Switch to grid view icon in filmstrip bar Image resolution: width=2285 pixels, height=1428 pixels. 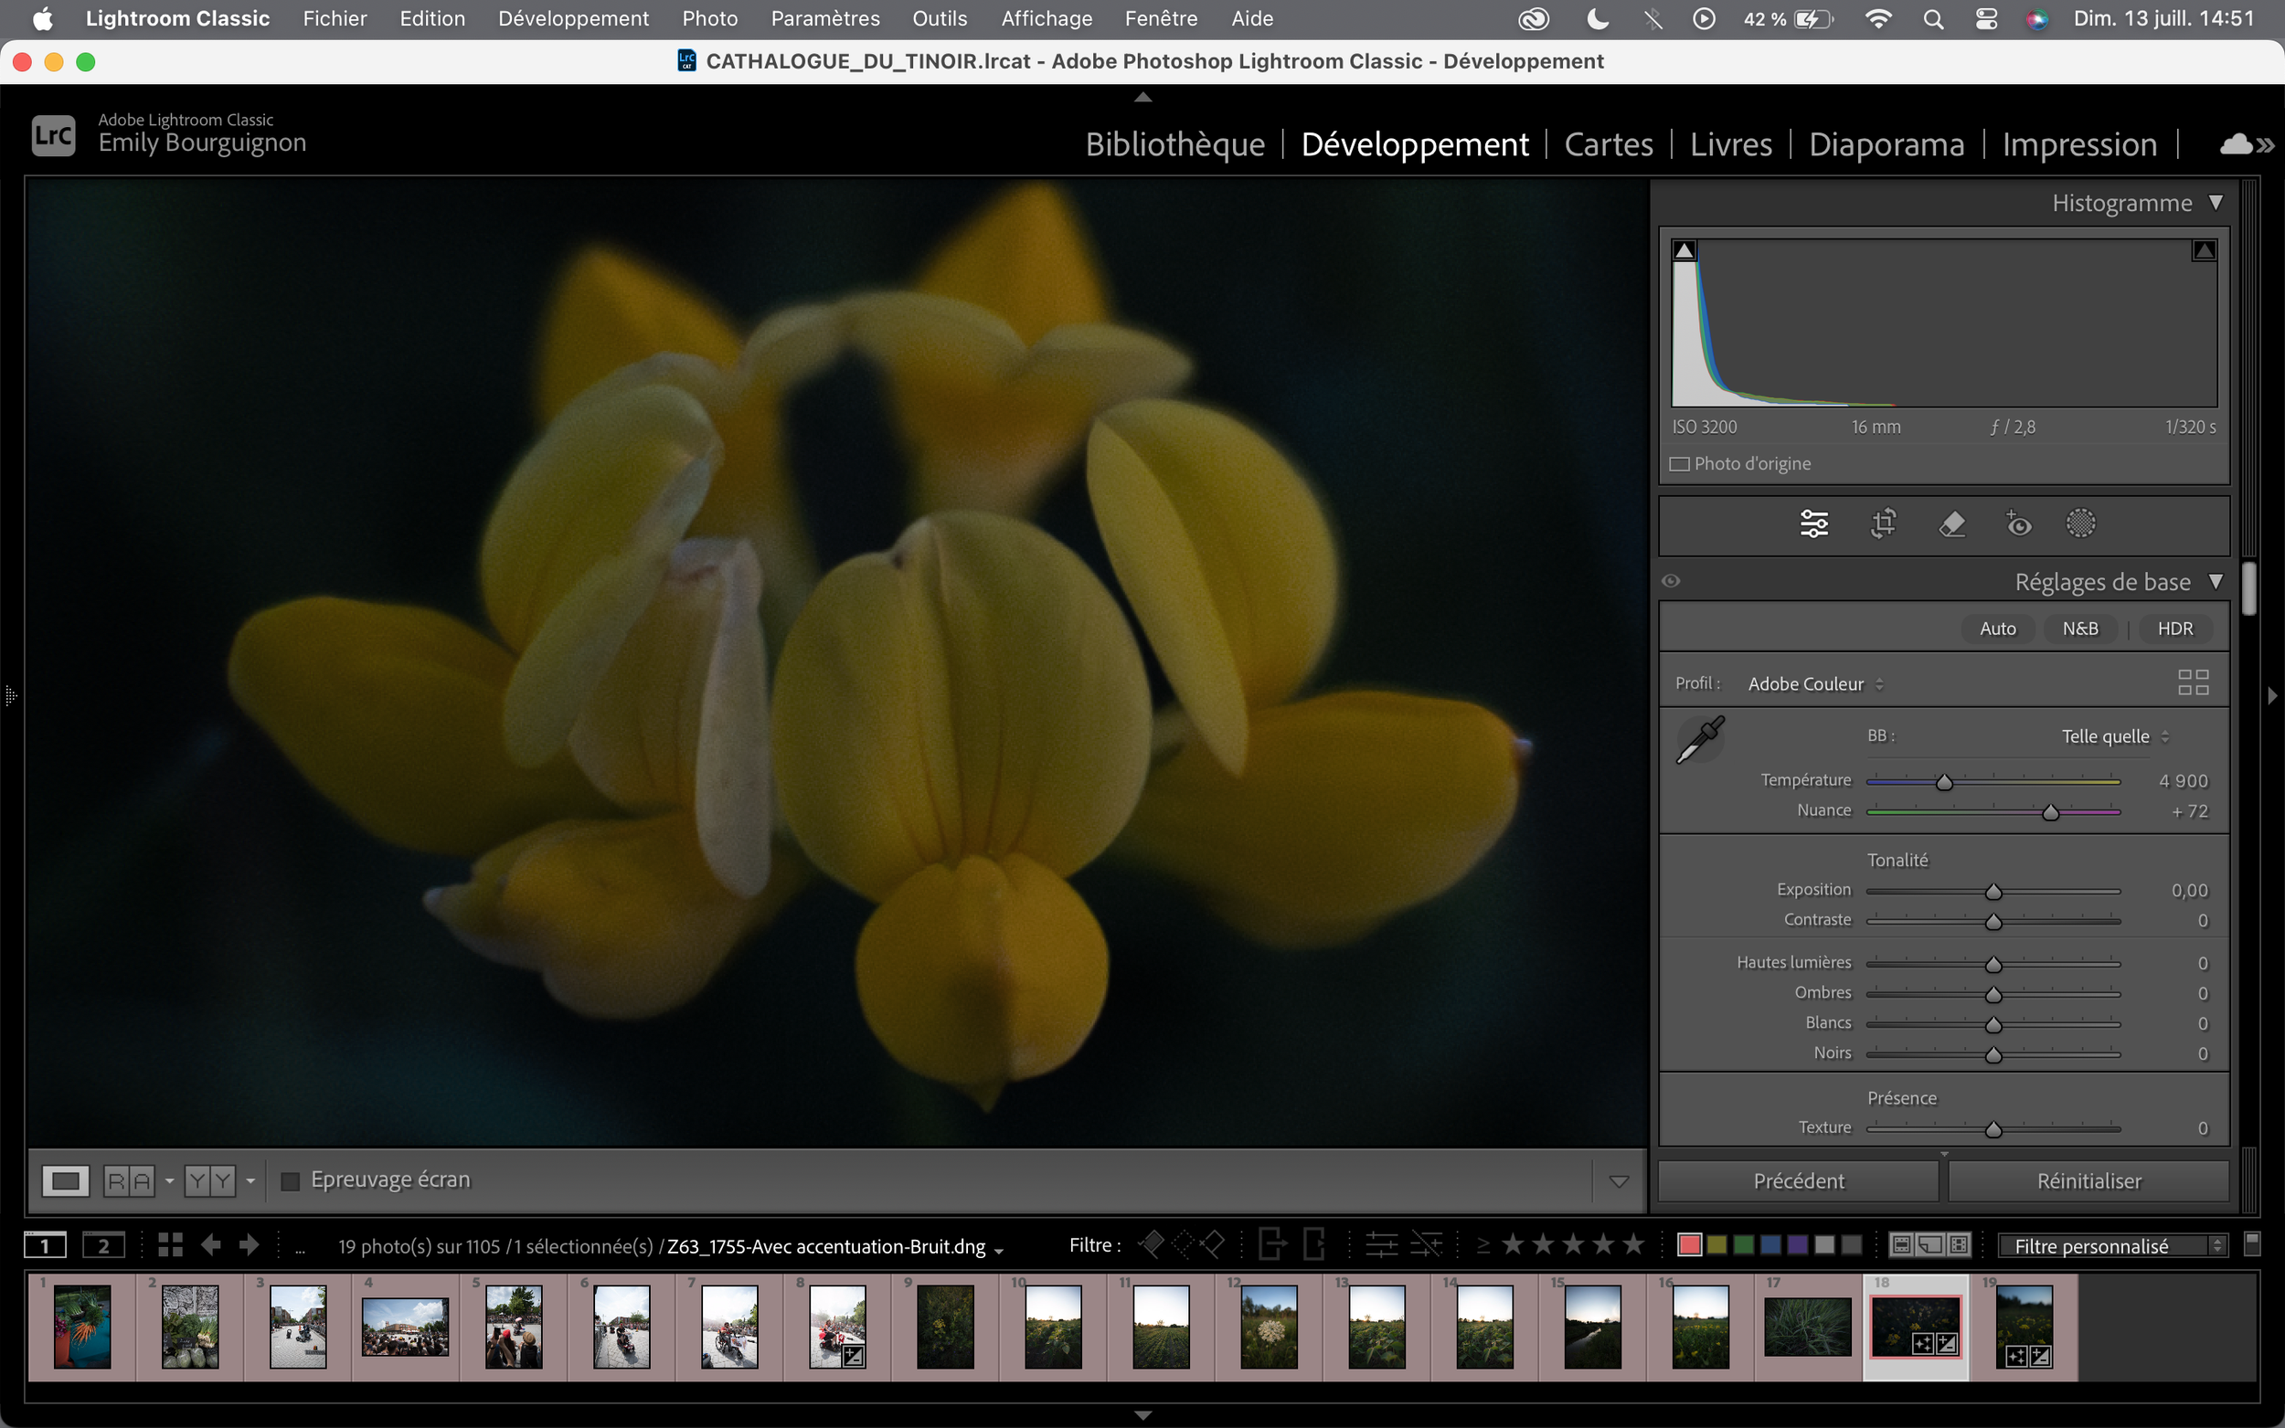[170, 1245]
